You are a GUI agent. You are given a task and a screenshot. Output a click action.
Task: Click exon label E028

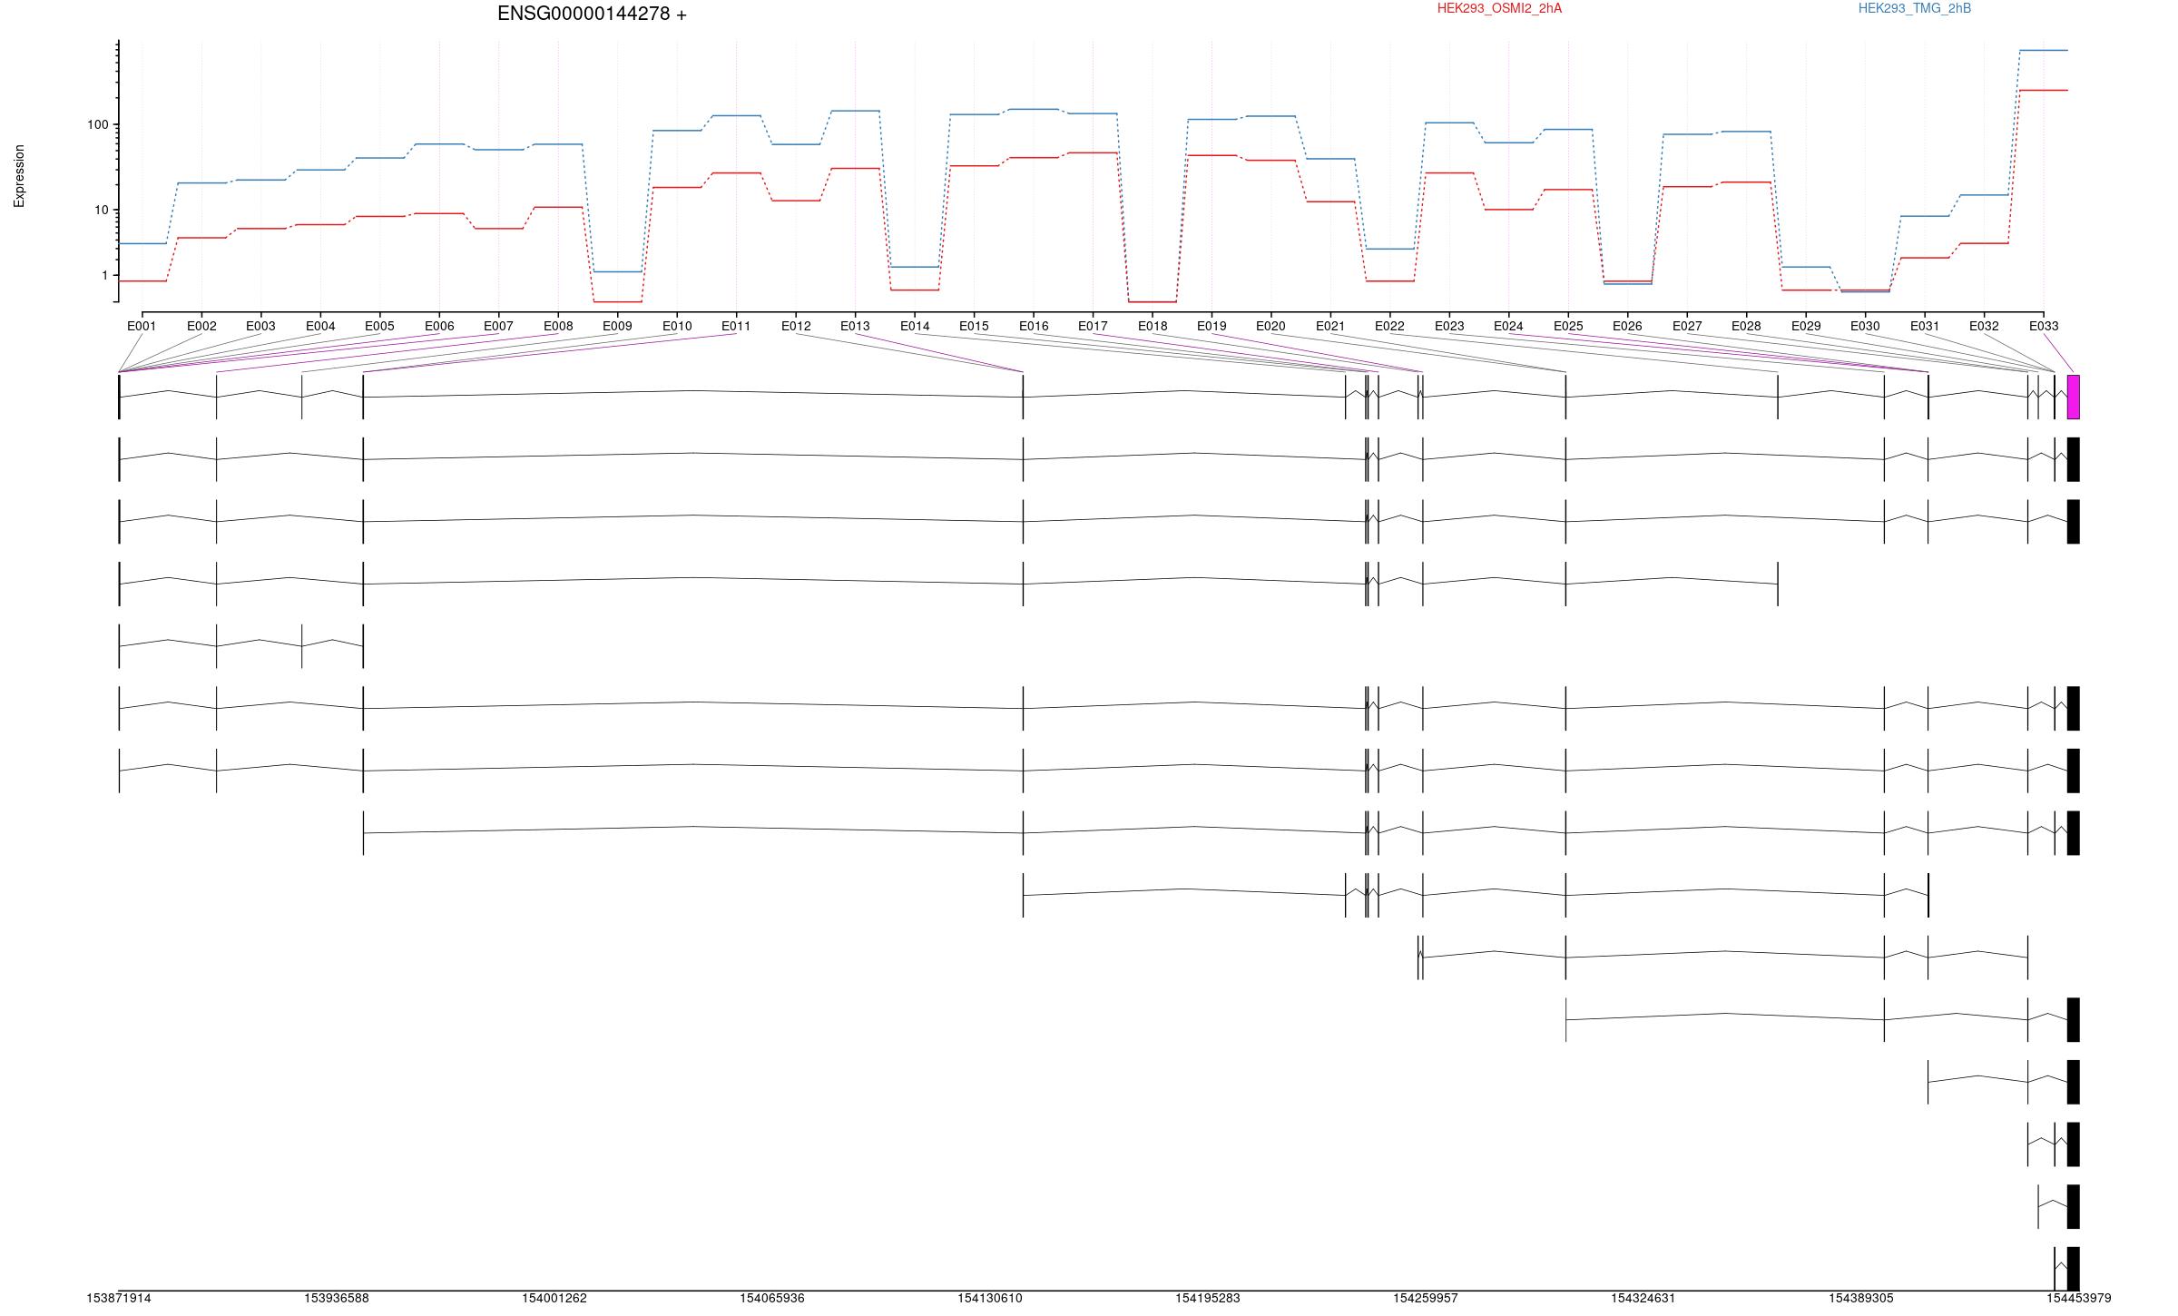click(1746, 326)
